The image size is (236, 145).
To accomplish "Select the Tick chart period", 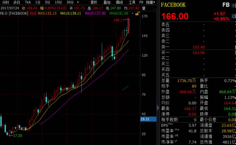I will click(x=28, y=2).
